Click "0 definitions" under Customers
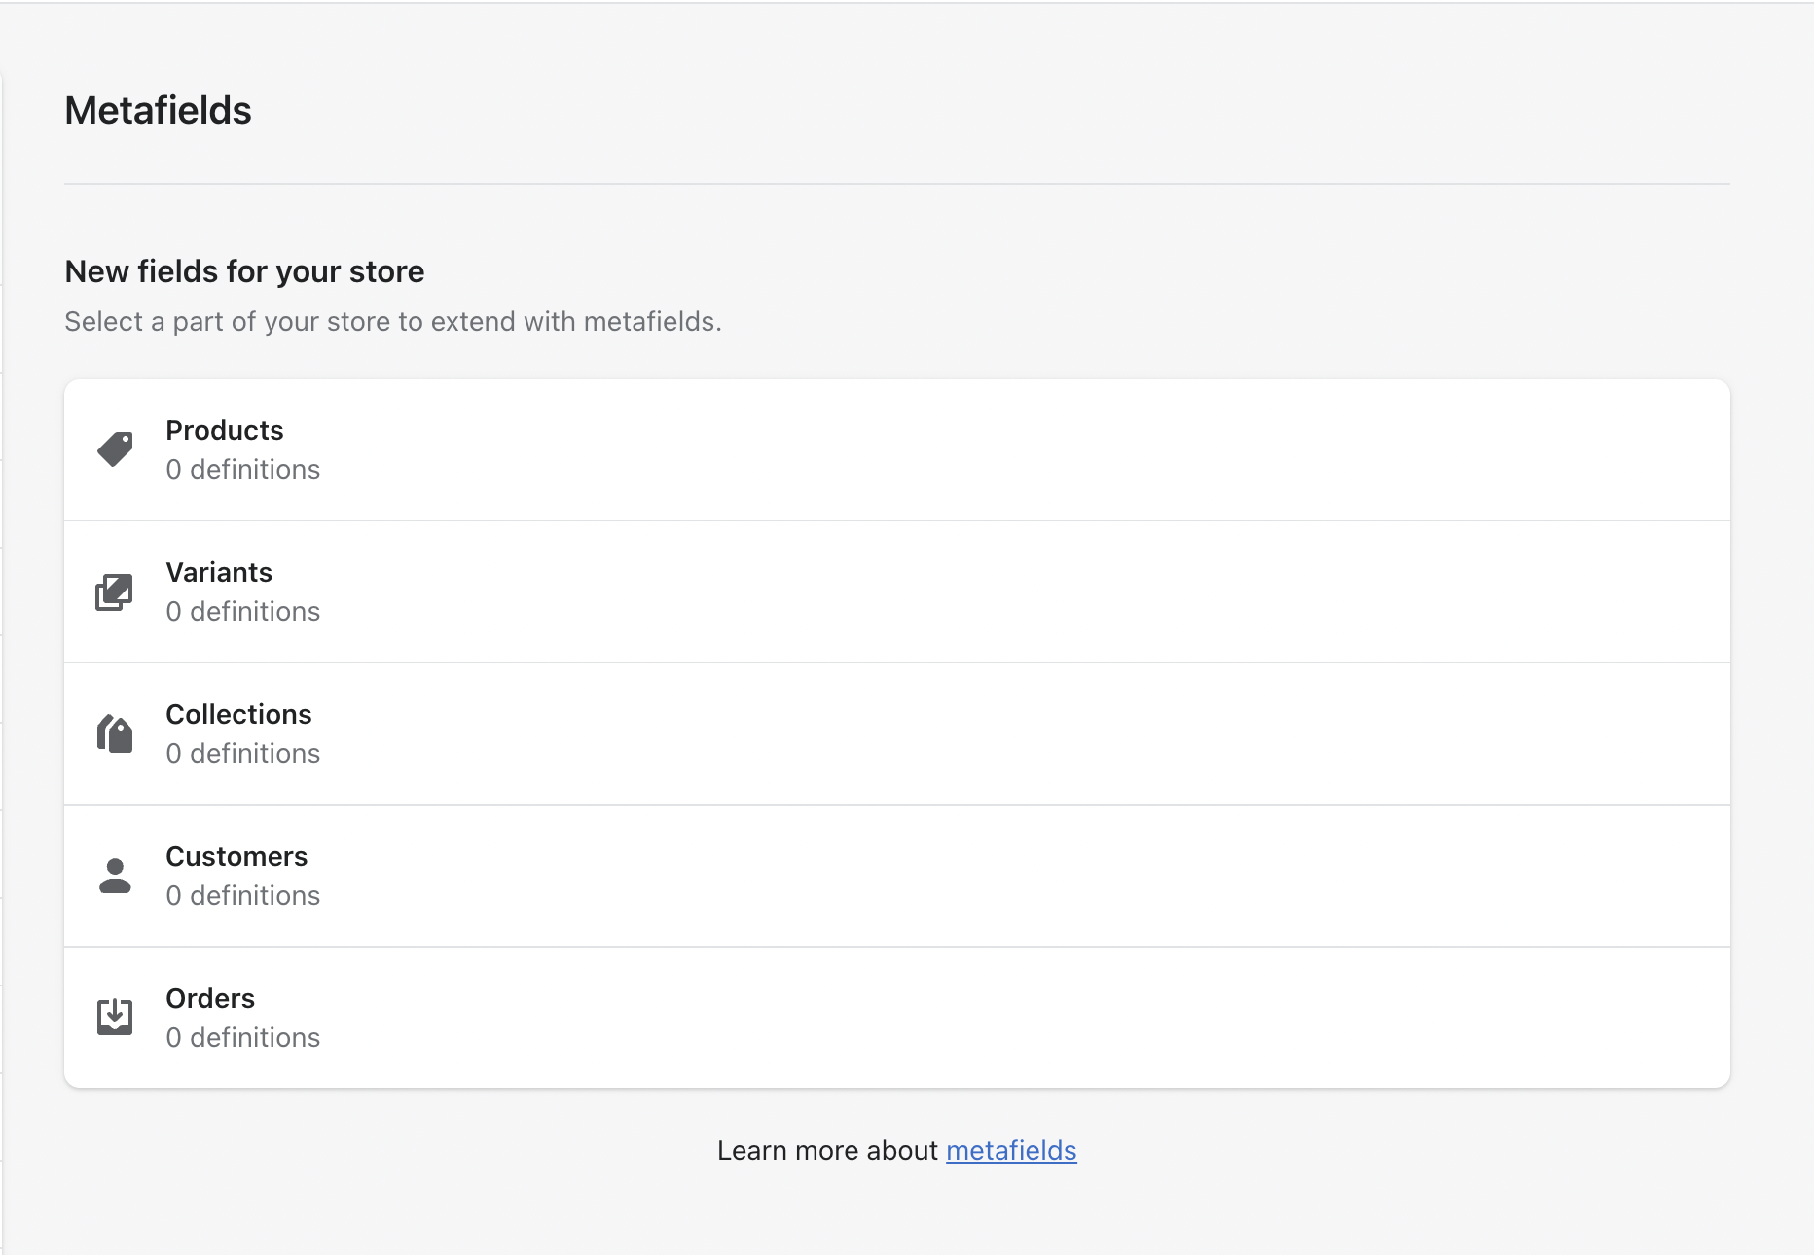Viewport: 1814px width, 1255px height. pyautogui.click(x=242, y=895)
